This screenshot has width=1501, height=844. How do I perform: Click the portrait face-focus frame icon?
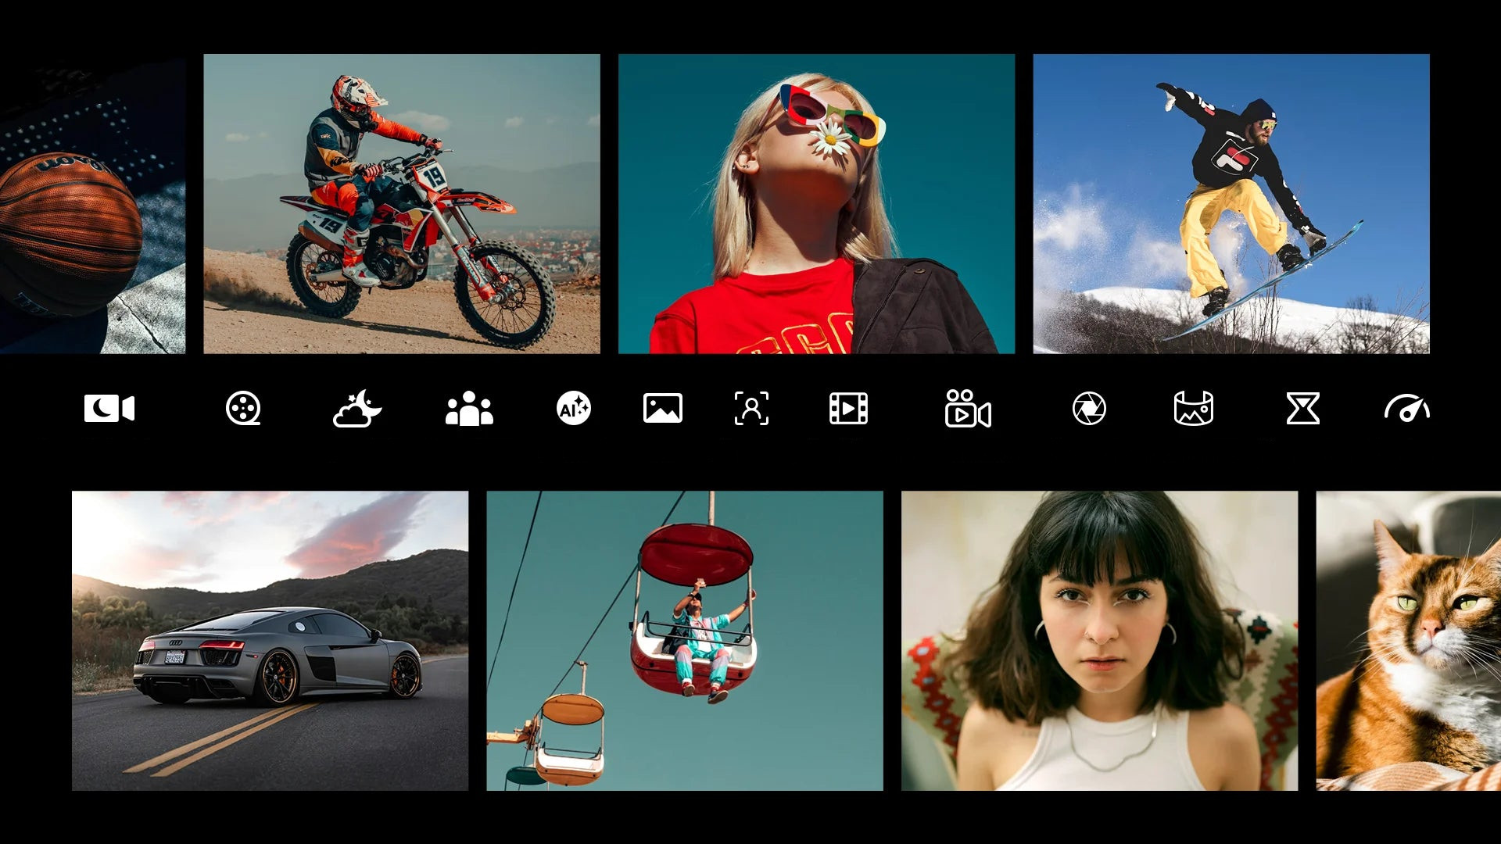(751, 408)
